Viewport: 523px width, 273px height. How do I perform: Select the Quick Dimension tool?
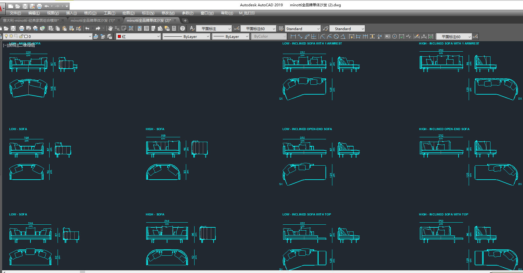[x=352, y=36]
